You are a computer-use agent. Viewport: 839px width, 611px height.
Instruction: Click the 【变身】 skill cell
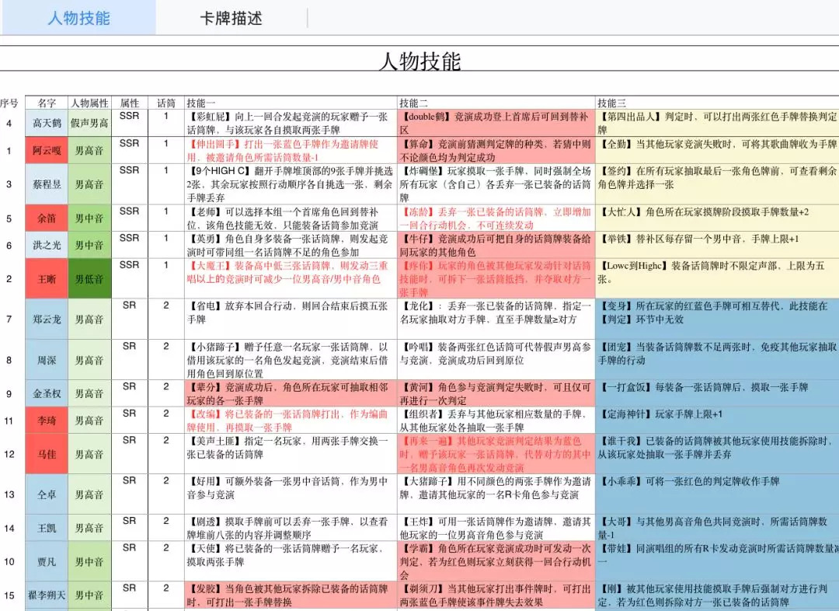tap(717, 319)
